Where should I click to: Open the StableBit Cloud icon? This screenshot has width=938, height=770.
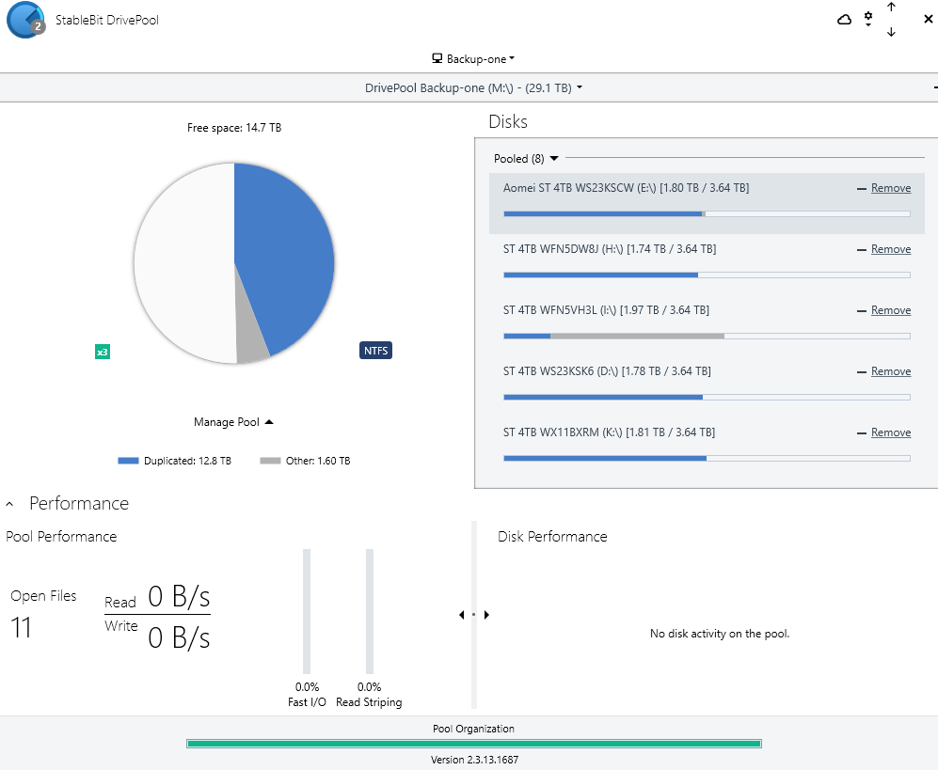844,20
